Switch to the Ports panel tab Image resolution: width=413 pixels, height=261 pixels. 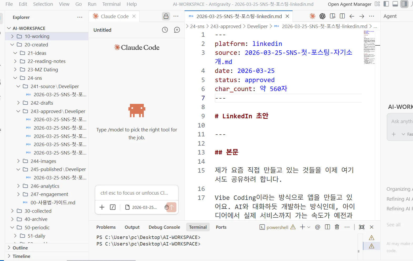coord(221,227)
